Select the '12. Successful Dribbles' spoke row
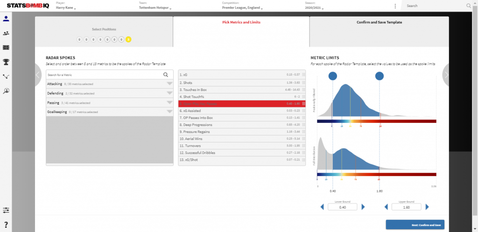 point(242,153)
